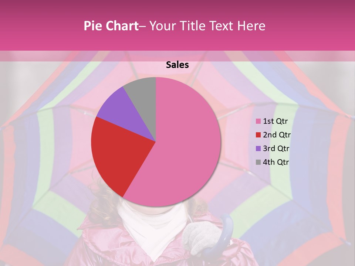
Task: Select the "4th Qtr" legend label
Action: 276,162
